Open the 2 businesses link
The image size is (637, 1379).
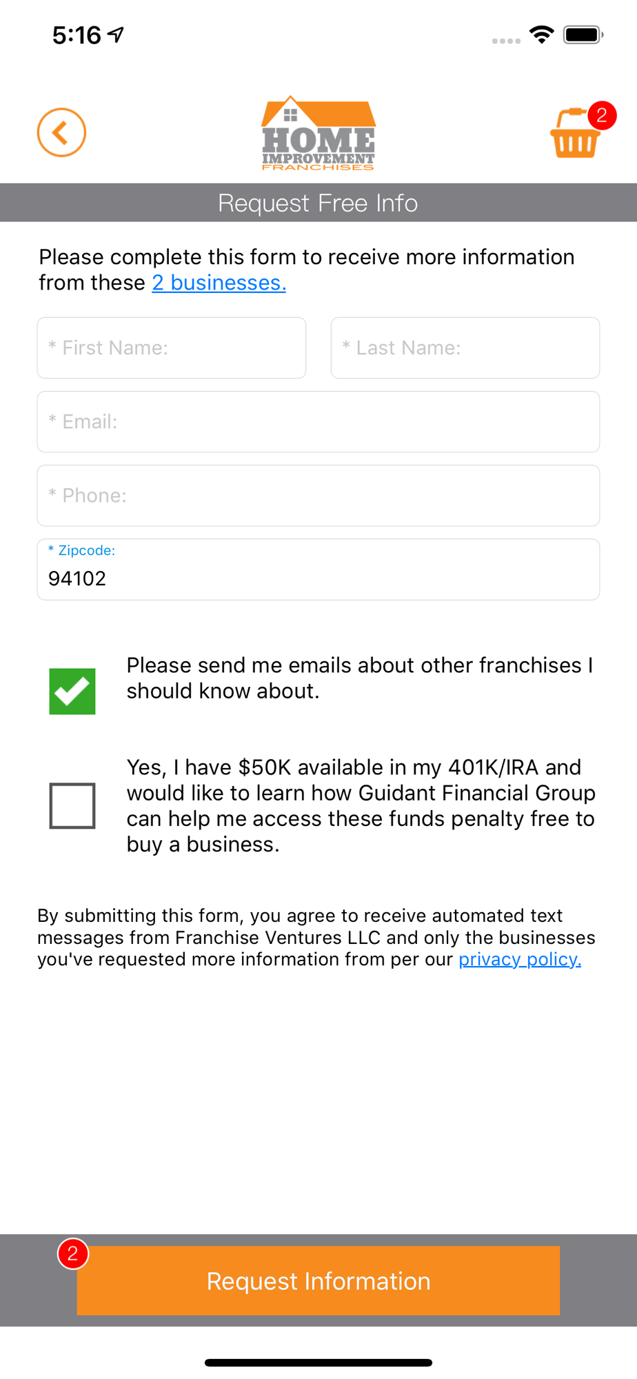coord(219,283)
